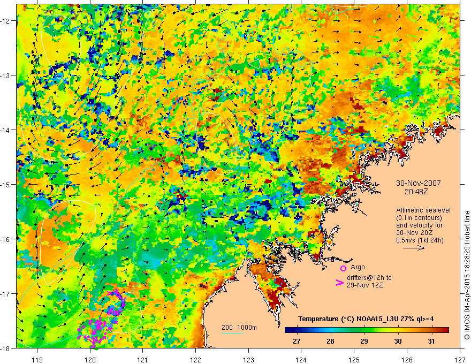Click the Temperature NOAA15_L3U title text
Image resolution: width=471 pixels, height=364 pixels.
[x=366, y=319]
